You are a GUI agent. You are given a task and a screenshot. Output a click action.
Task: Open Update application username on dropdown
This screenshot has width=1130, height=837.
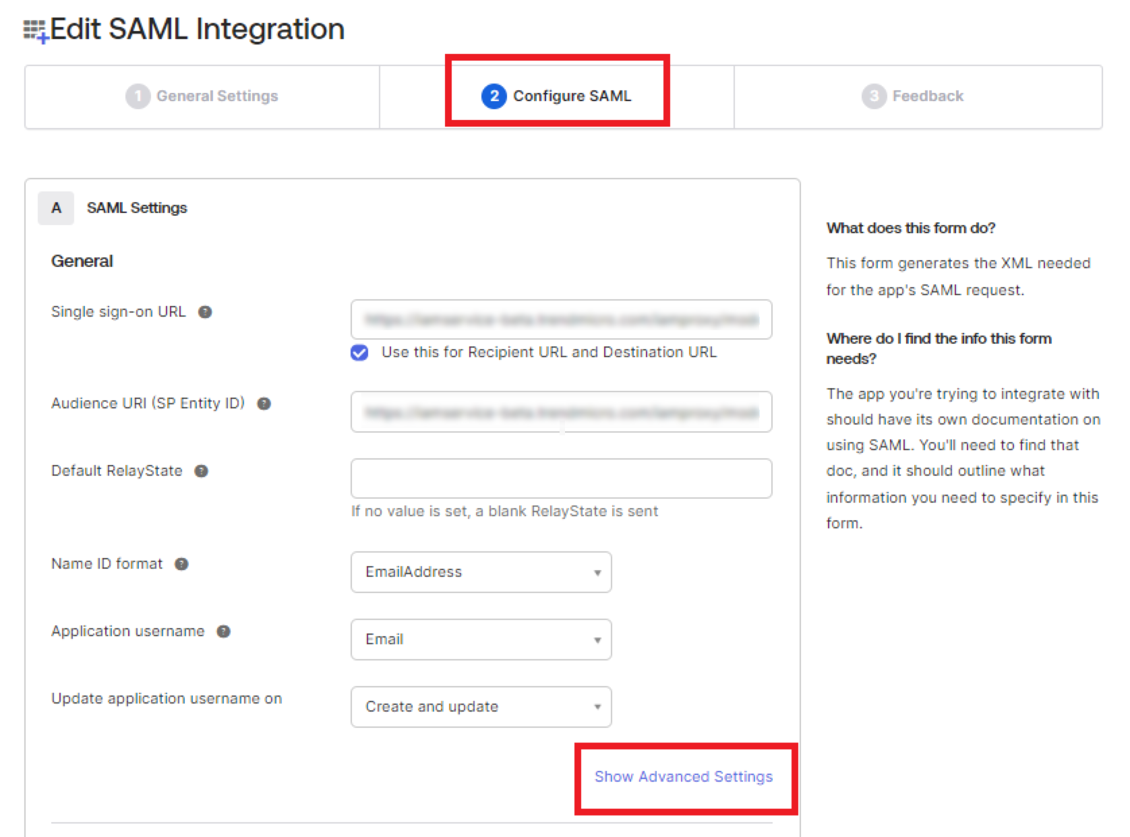481,707
